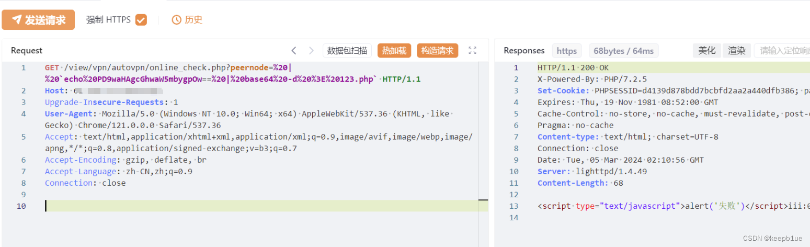Focus the response search input field

point(782,51)
